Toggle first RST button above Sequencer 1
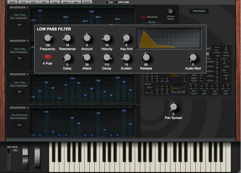241x173 pixels. (x=33, y=7)
